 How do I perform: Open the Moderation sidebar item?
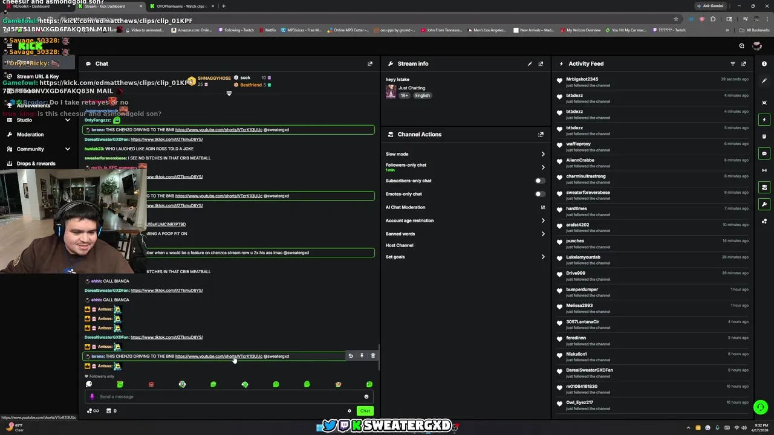39,135
